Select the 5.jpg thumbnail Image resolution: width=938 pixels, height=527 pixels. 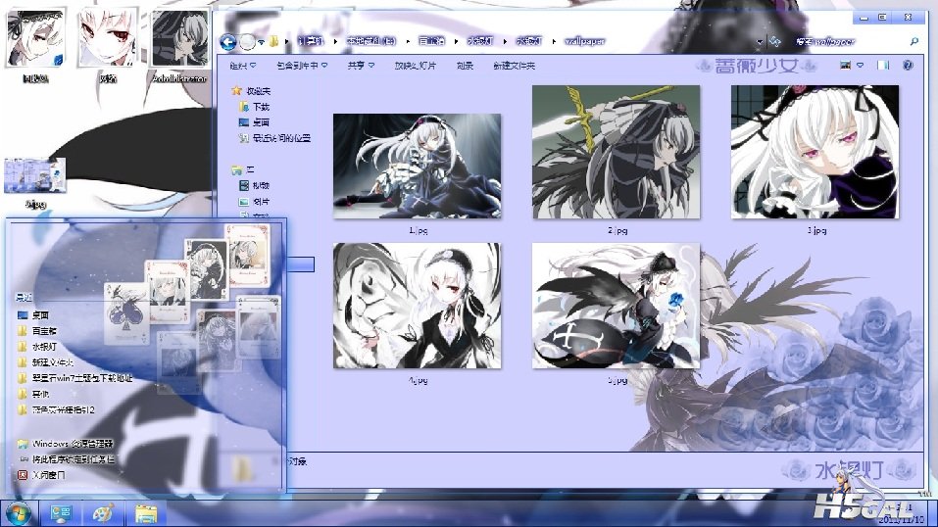tap(616, 306)
